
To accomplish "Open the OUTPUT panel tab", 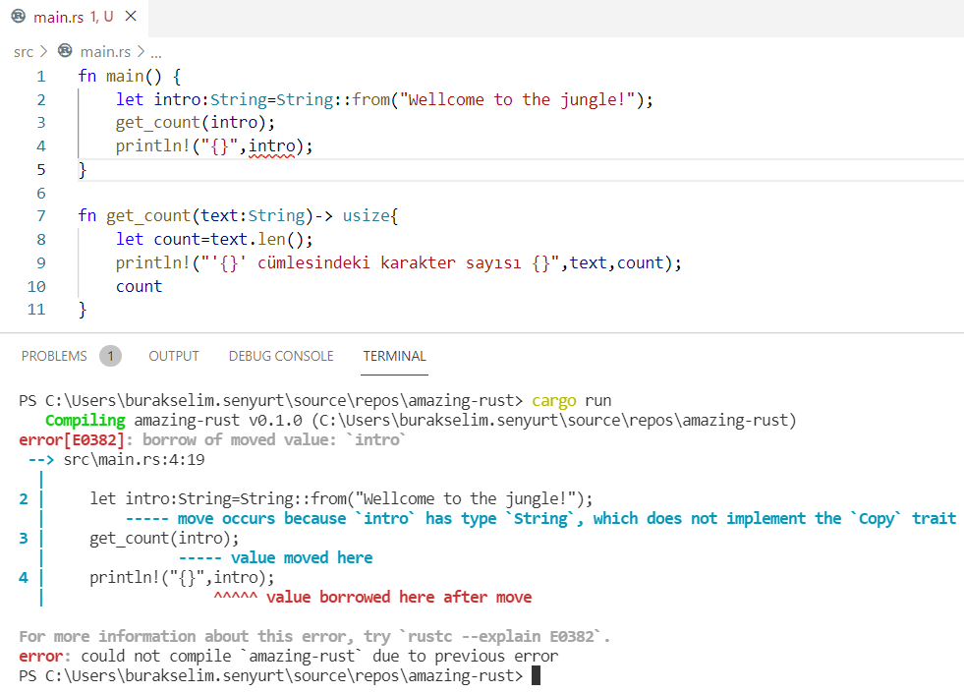I will tap(174, 356).
